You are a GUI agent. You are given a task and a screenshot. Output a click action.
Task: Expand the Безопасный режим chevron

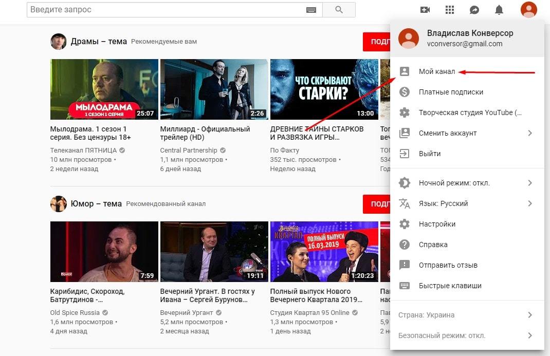(530, 335)
